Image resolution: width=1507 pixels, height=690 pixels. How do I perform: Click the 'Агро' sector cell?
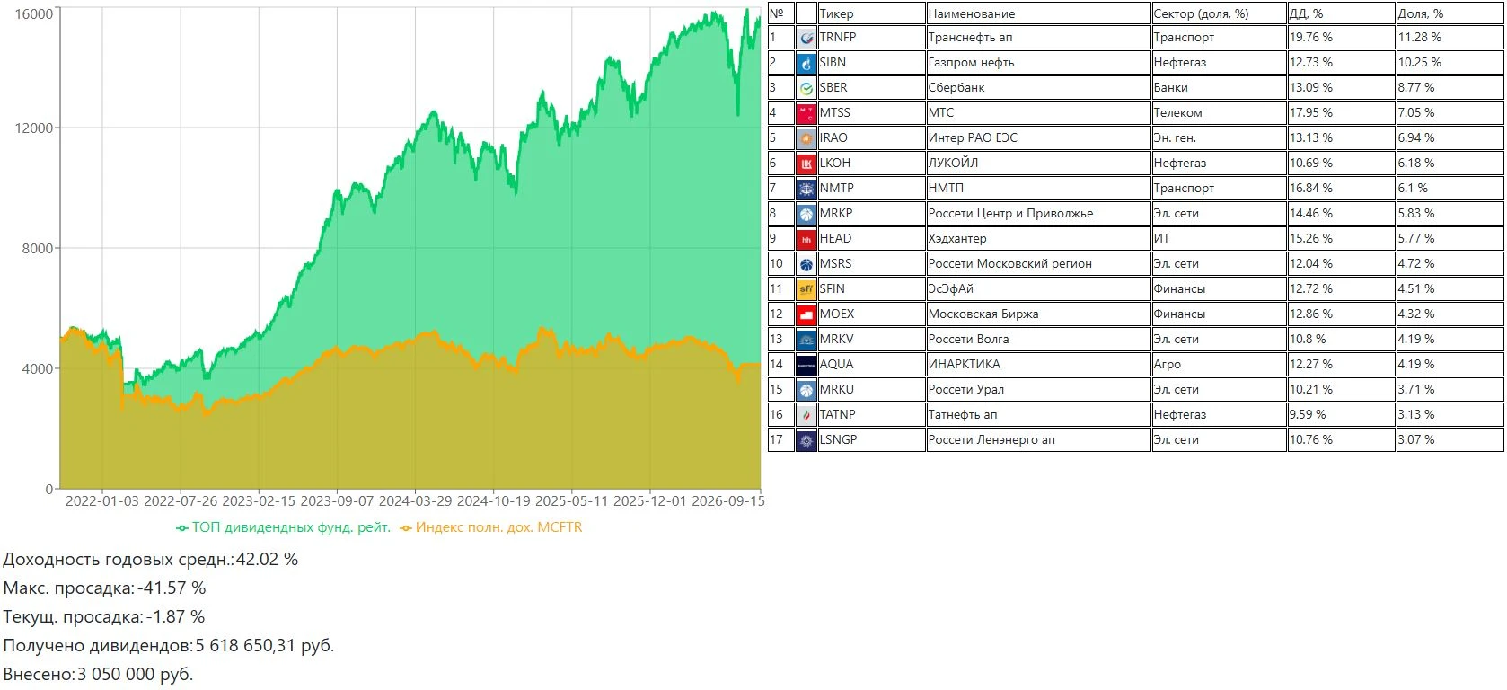[x=1219, y=365]
